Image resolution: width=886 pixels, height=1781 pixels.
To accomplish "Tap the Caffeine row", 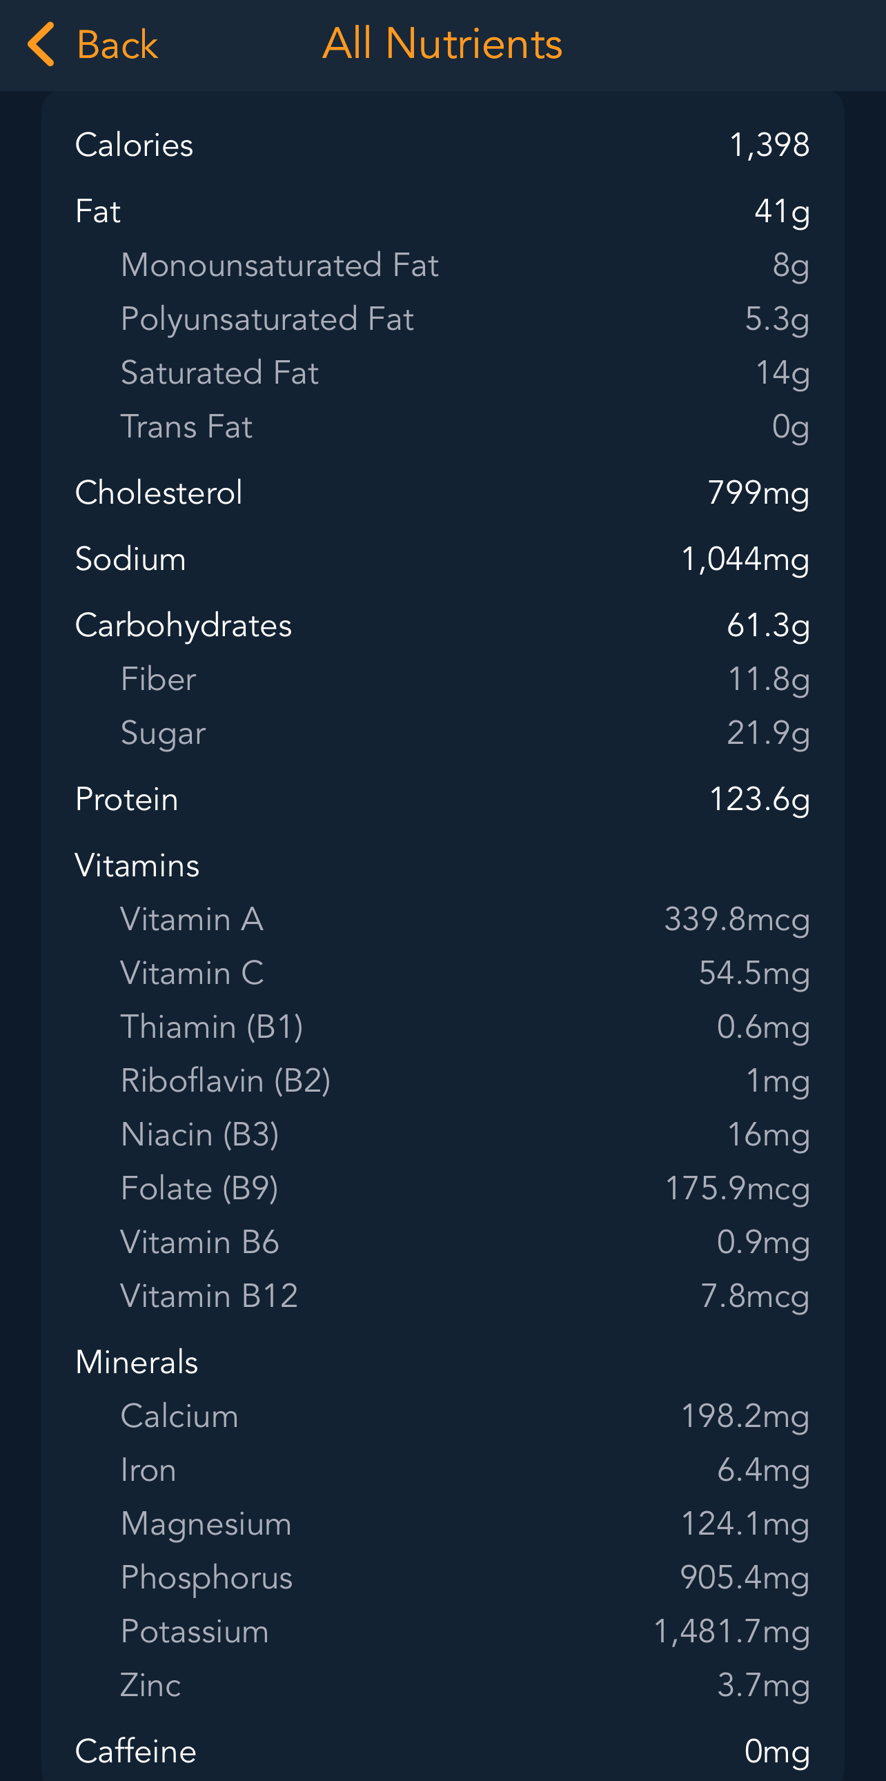I will [442, 1752].
